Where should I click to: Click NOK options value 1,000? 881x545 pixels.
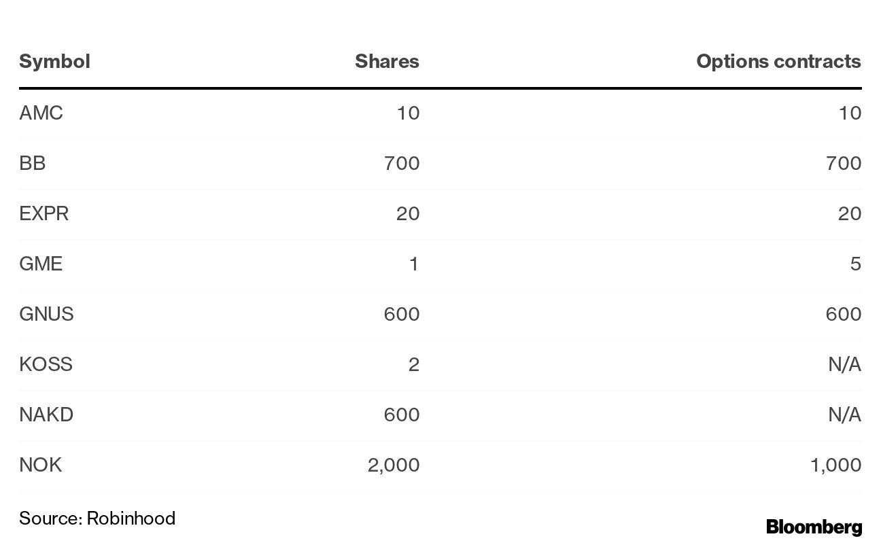[835, 465]
